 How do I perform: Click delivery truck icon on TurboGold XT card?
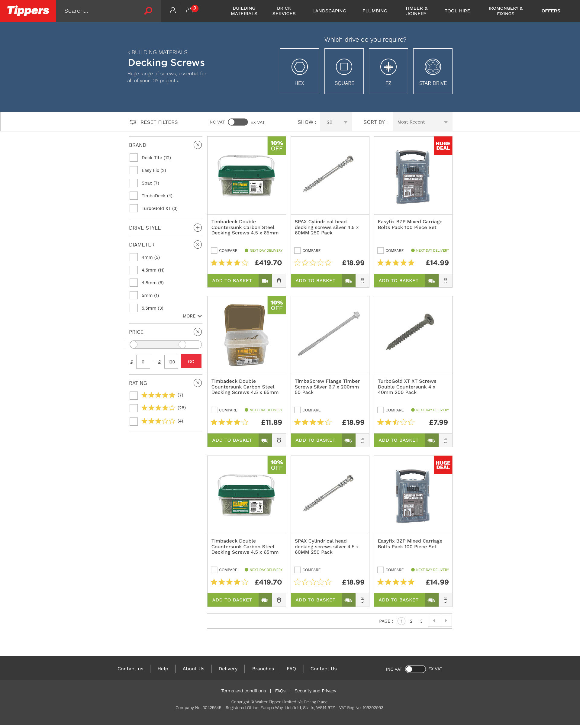coord(431,440)
